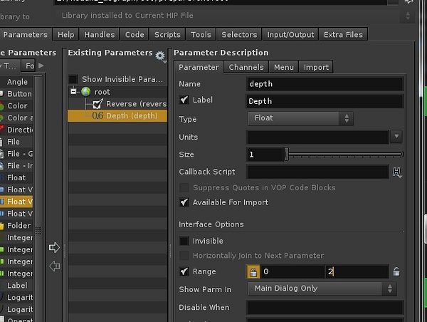Open the Extra Files tab
The width and height of the screenshot is (427, 322).
point(343,35)
